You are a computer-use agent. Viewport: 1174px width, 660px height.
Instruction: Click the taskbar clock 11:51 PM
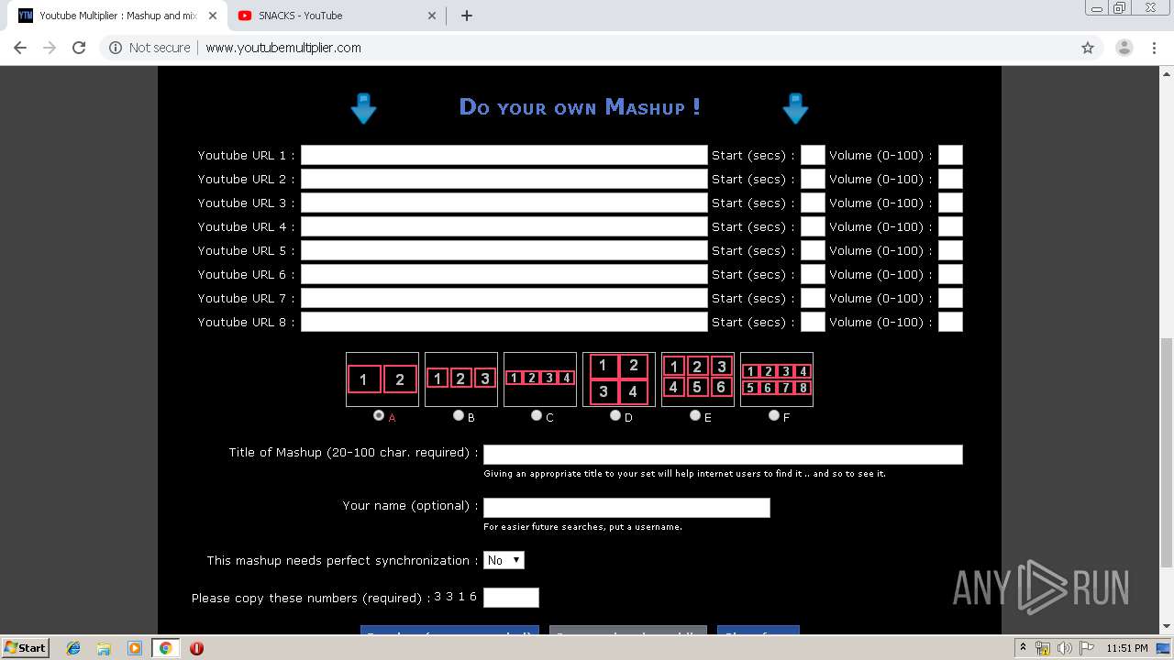tap(1126, 648)
